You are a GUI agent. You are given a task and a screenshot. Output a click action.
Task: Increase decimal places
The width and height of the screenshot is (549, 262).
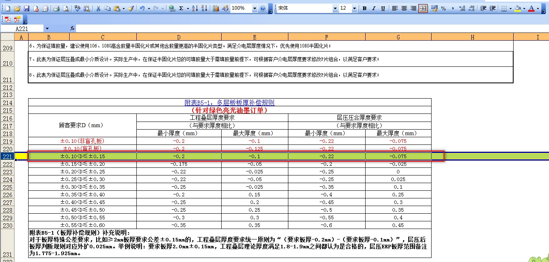[462, 8]
